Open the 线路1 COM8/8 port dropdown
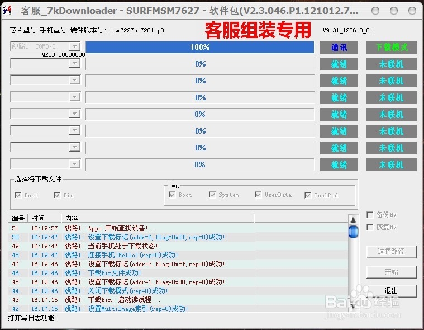This screenshot has width=424, height=330. pos(74,46)
